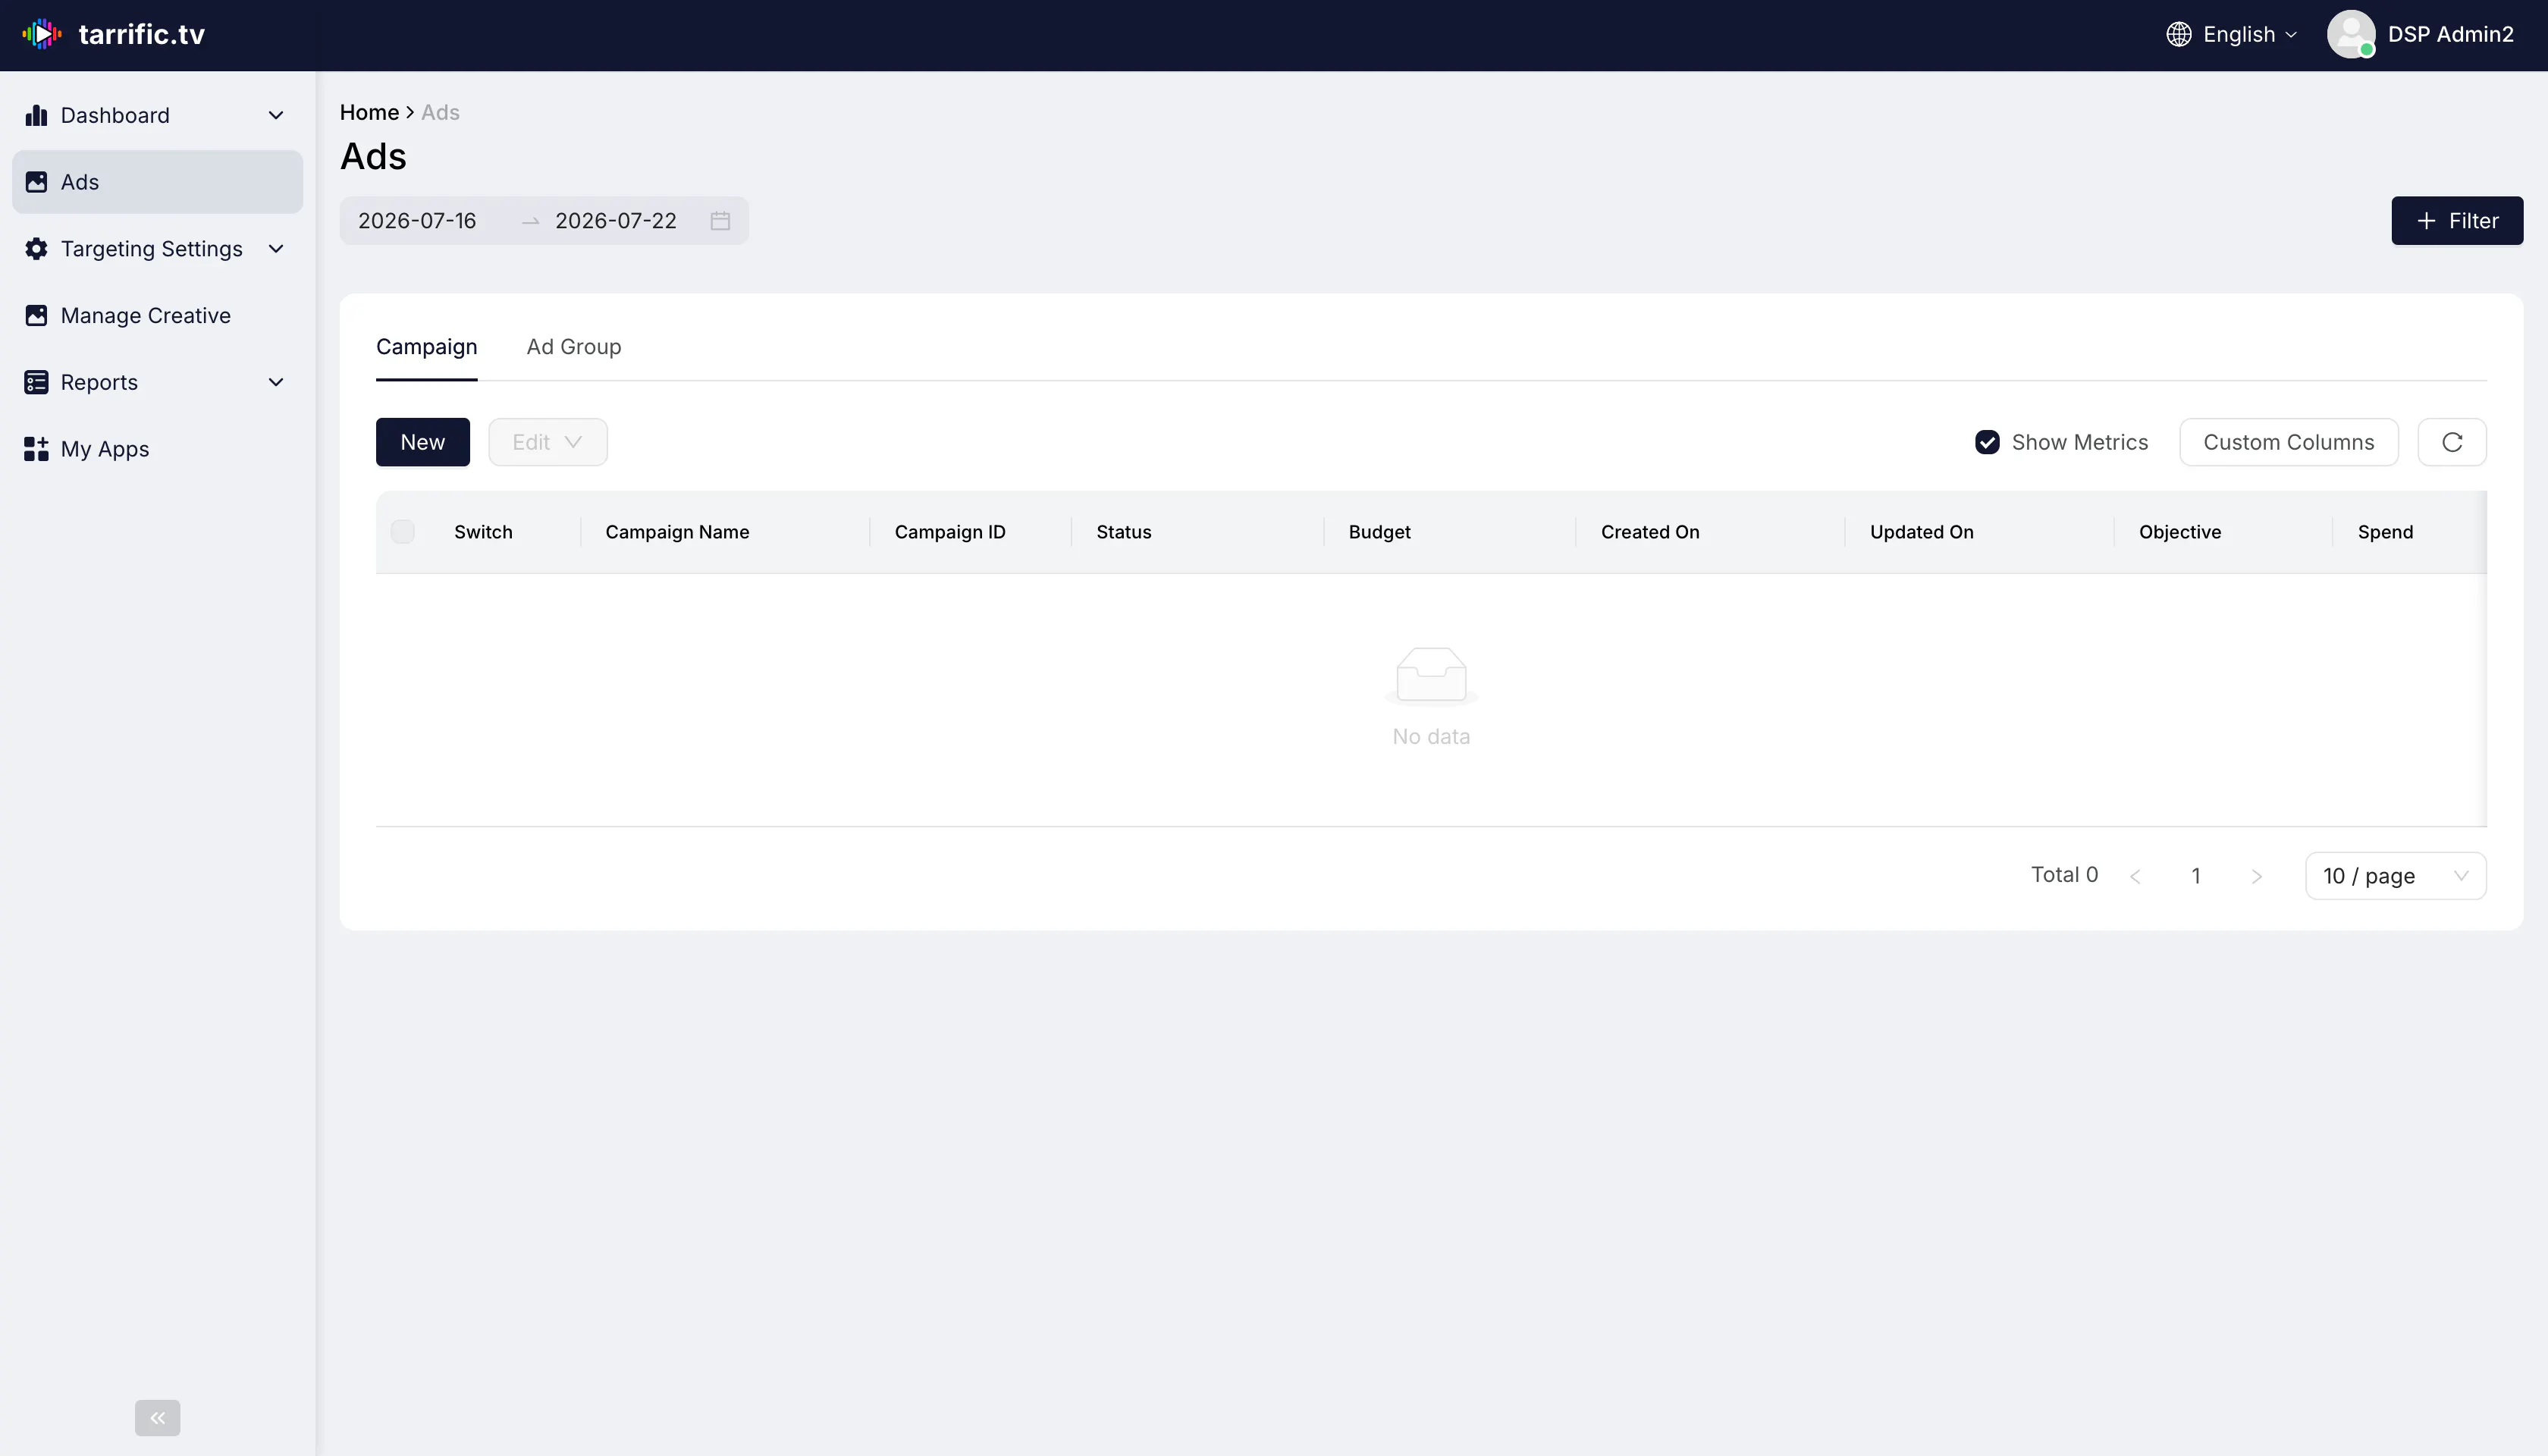Refresh the campaign table
This screenshot has height=1456, width=2548.
pos(2452,442)
